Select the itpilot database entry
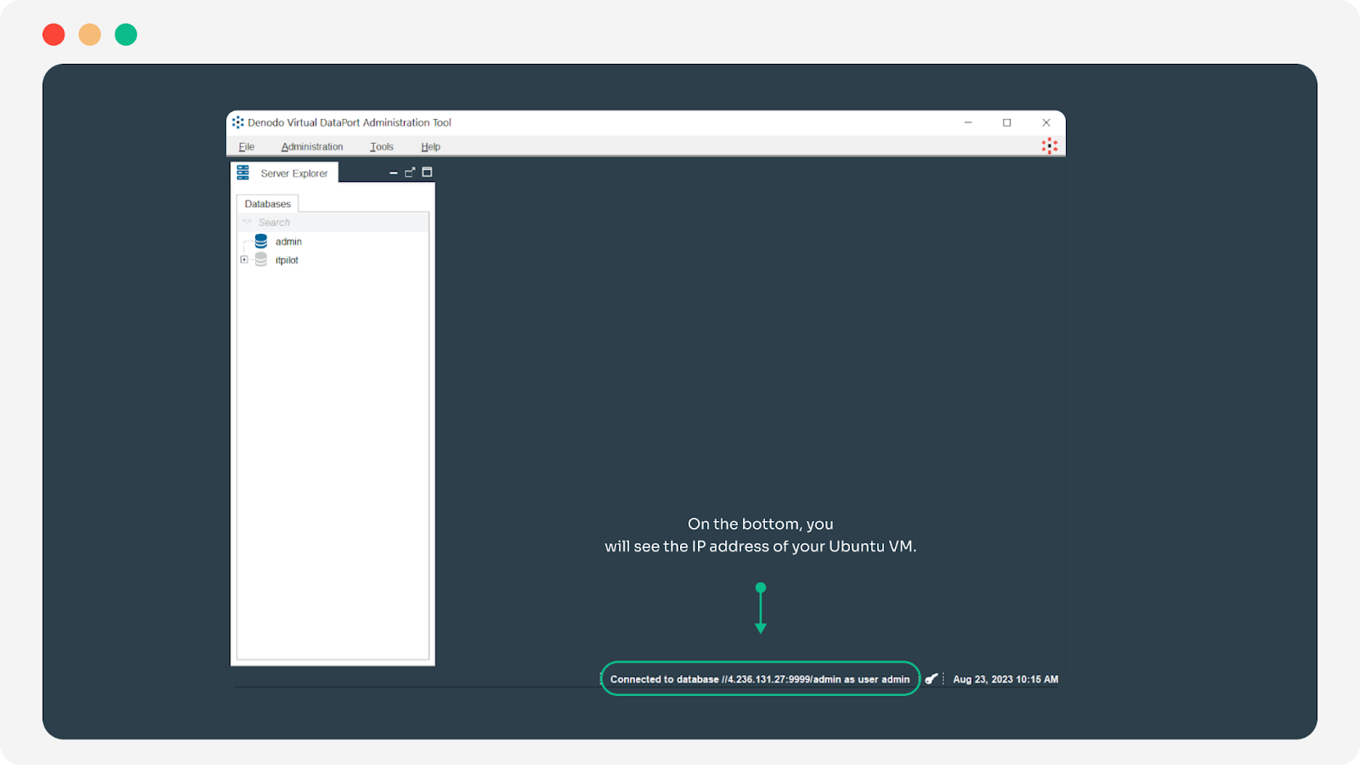1360x765 pixels. pos(286,260)
